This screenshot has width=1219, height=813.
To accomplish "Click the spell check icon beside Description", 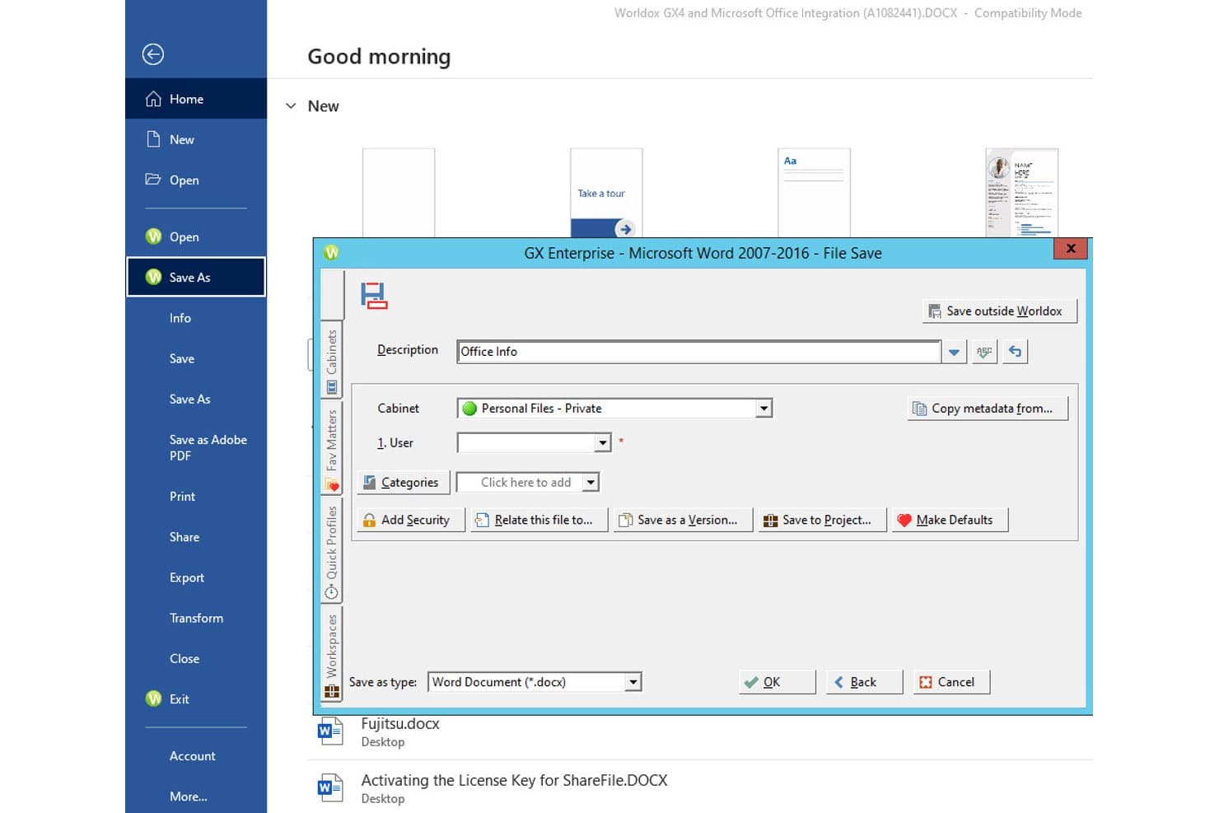I will point(984,352).
